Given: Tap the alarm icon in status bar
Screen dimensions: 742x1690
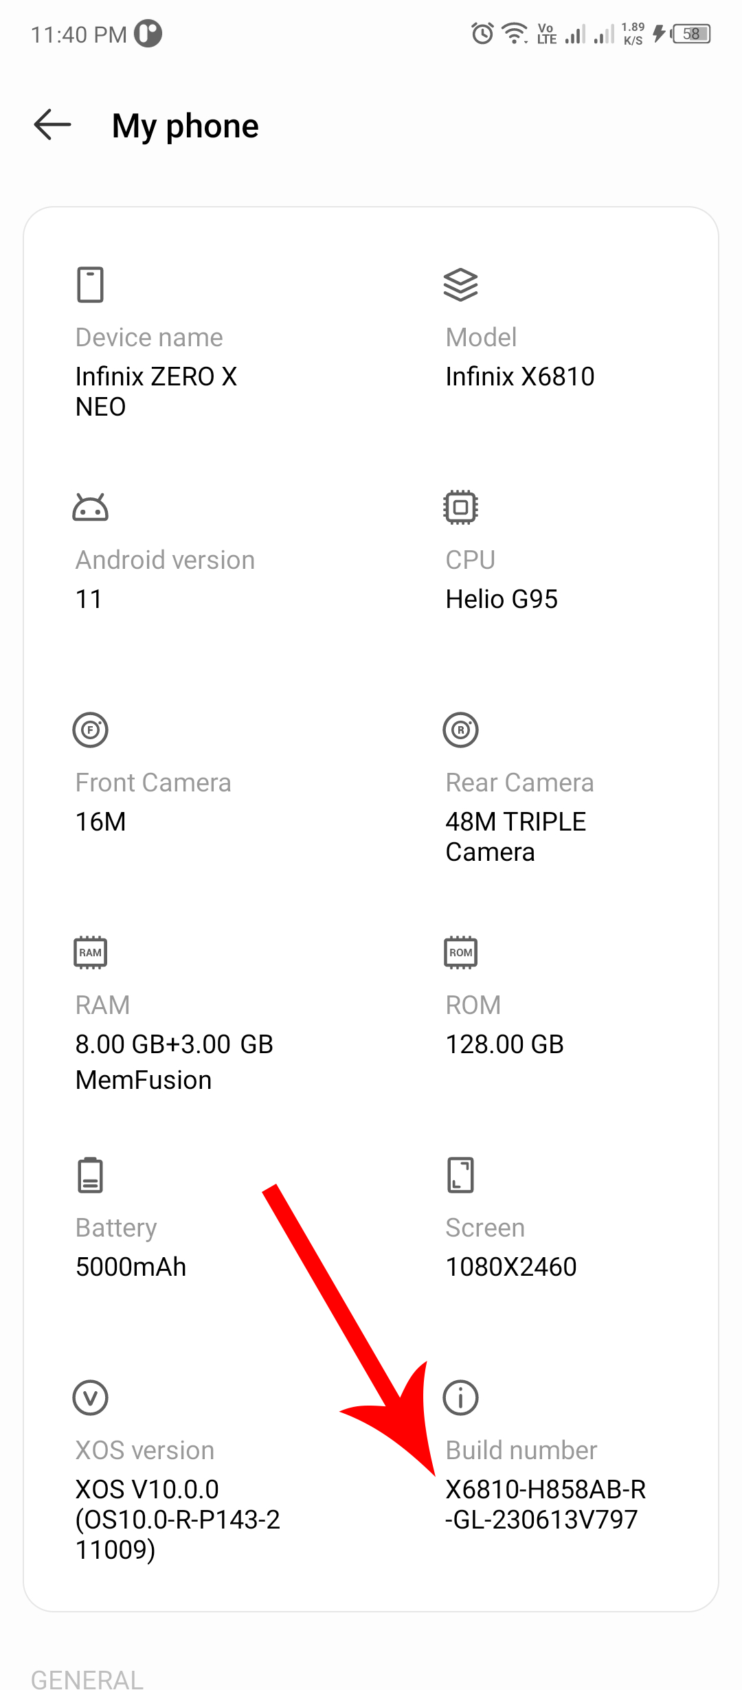Looking at the screenshot, I should (x=482, y=33).
